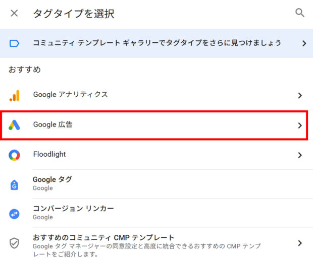Open search with the magnifier icon
Viewport: 313px width, 260px height.
300,13
